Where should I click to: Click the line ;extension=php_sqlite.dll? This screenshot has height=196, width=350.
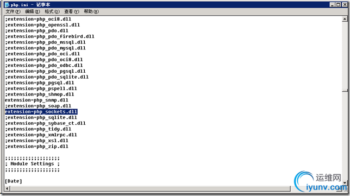coord(41,117)
